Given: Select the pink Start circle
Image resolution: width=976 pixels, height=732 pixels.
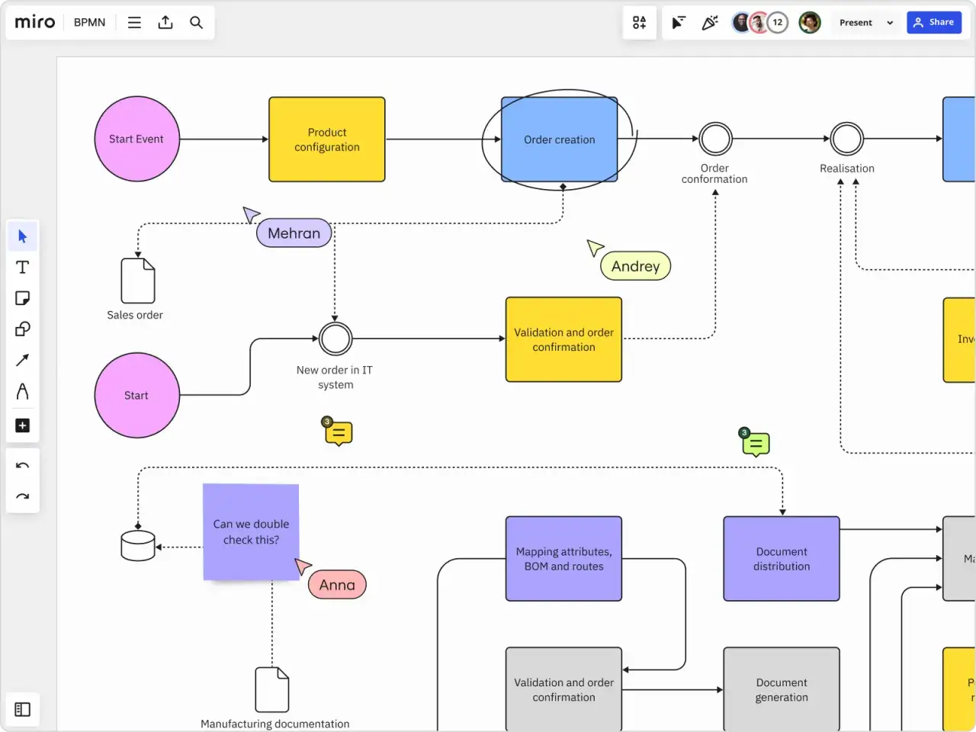Looking at the screenshot, I should point(137,395).
